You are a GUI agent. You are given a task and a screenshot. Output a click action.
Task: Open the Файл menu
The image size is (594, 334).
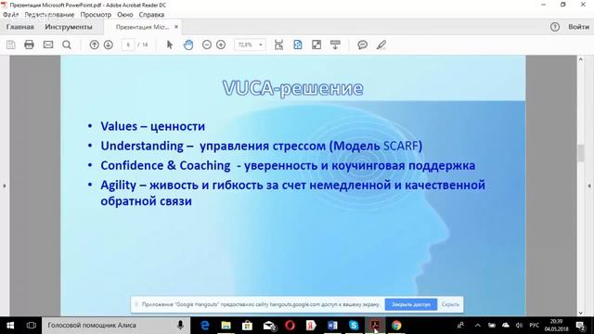[10, 15]
